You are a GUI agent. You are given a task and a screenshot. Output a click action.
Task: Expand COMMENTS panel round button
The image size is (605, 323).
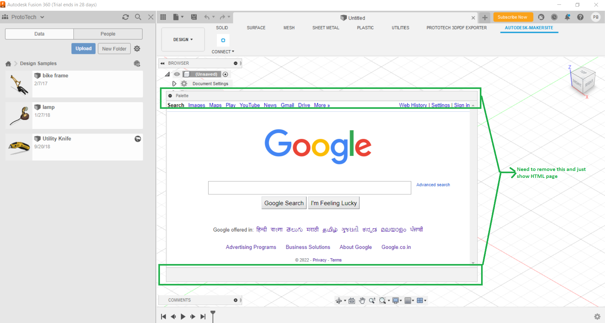(x=235, y=300)
